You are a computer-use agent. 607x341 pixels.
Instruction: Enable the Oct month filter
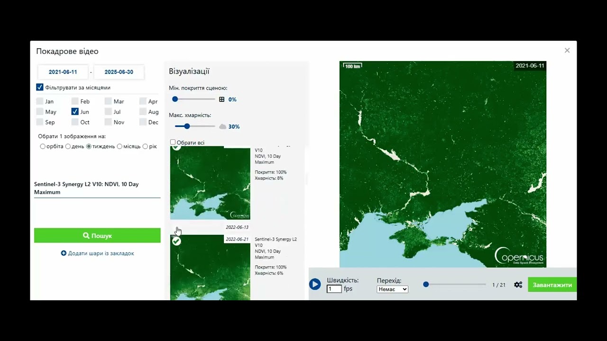(75, 122)
